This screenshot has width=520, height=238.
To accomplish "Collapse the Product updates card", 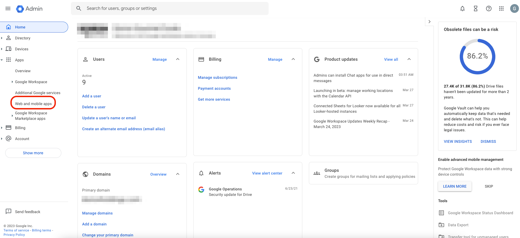I will [409, 59].
